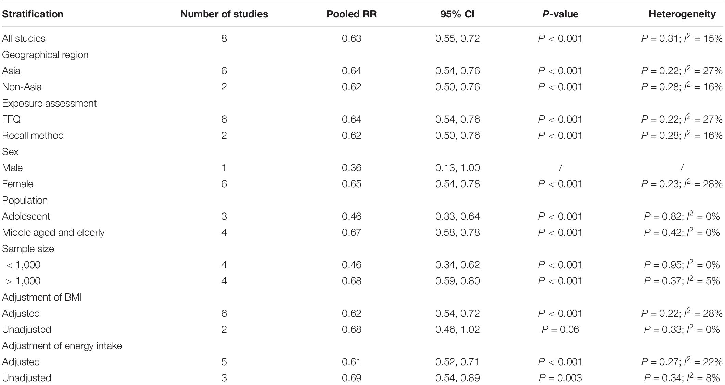Select the All studies row label
Viewport: 725px width, 385px height.
tap(24, 38)
